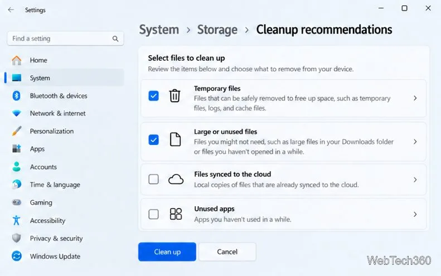Open Accessibility settings page

pos(65,221)
